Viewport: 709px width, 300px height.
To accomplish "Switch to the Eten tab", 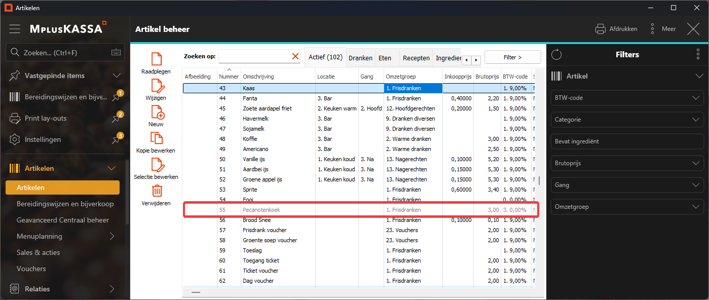I will point(385,58).
